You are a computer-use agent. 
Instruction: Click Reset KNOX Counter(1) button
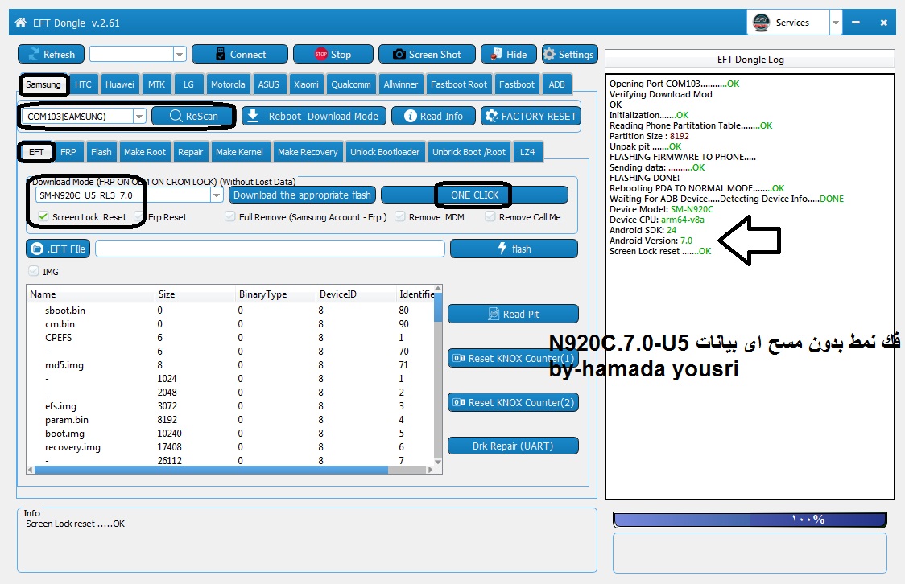pyautogui.click(x=513, y=358)
